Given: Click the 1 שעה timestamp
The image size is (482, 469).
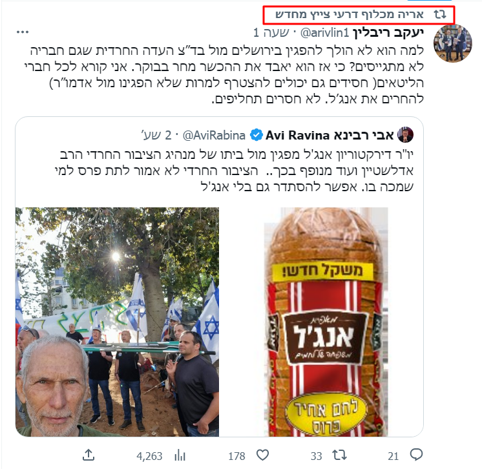Looking at the screenshot, I should coord(271,32).
